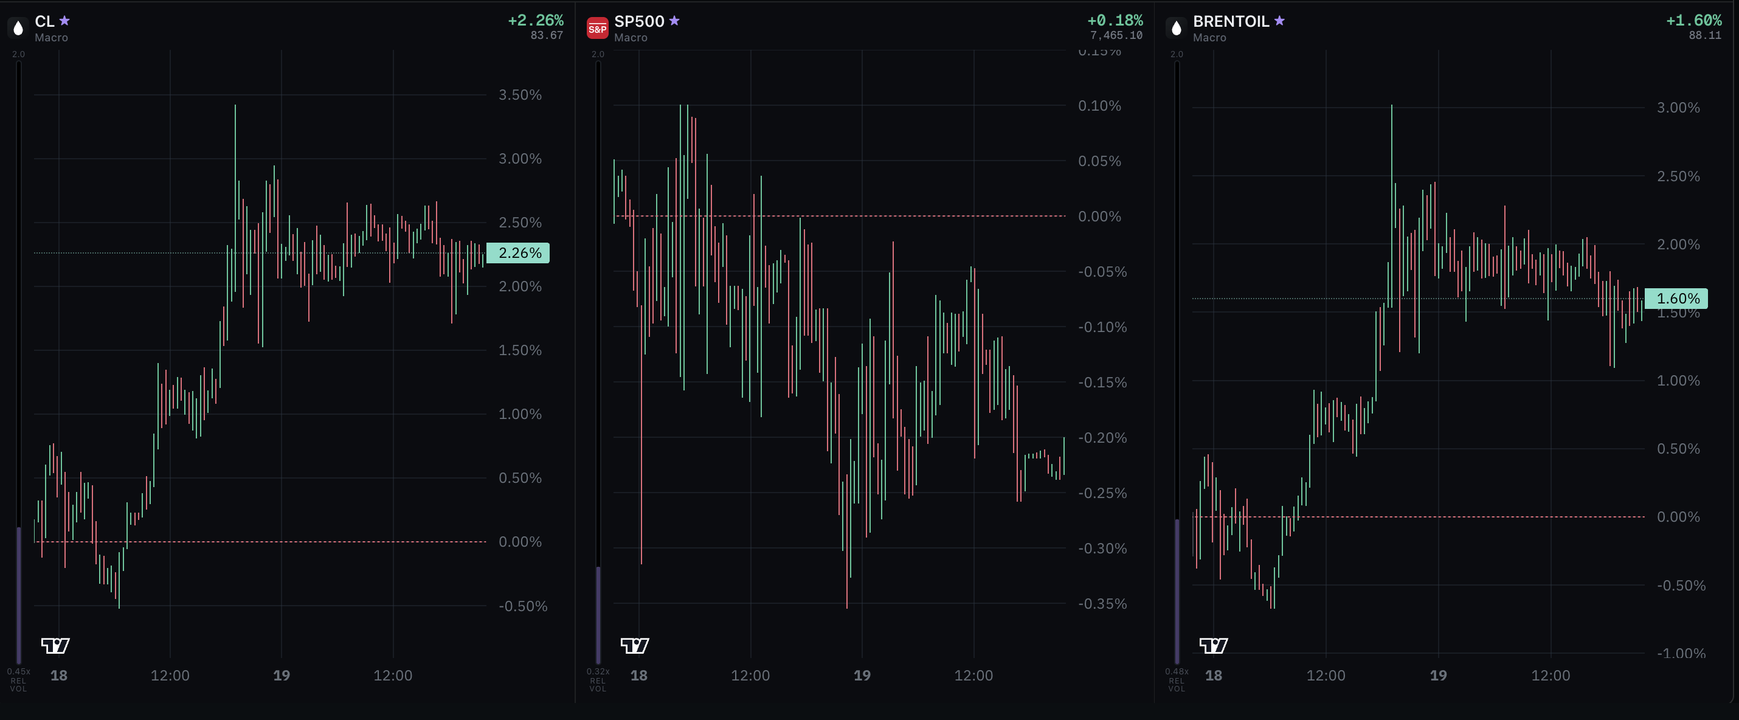Select the BRENTOIL symbol title
This screenshot has width=1739, height=720.
pyautogui.click(x=1231, y=22)
